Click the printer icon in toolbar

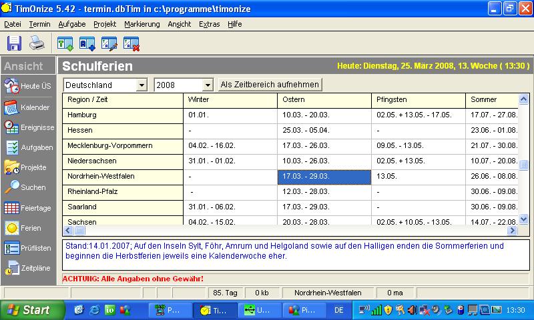(36, 44)
